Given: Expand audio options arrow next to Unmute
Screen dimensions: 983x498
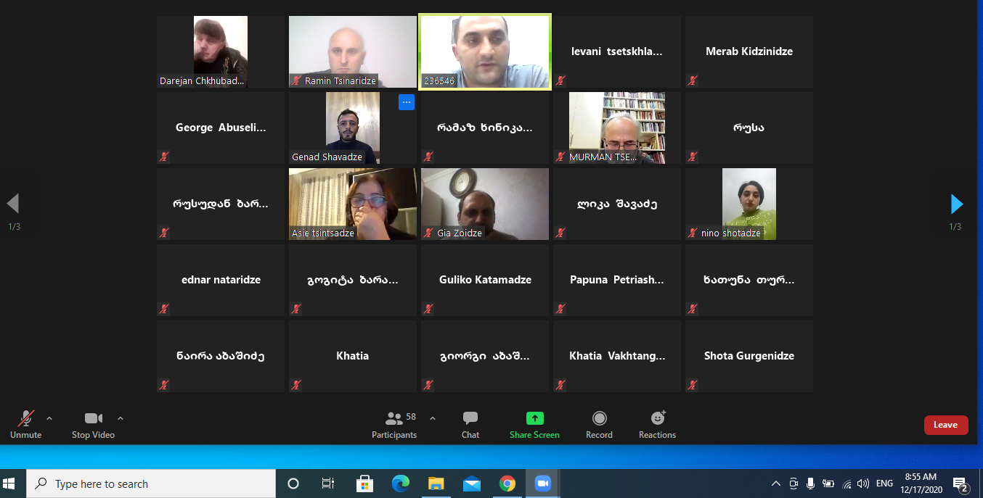Looking at the screenshot, I should point(49,418).
